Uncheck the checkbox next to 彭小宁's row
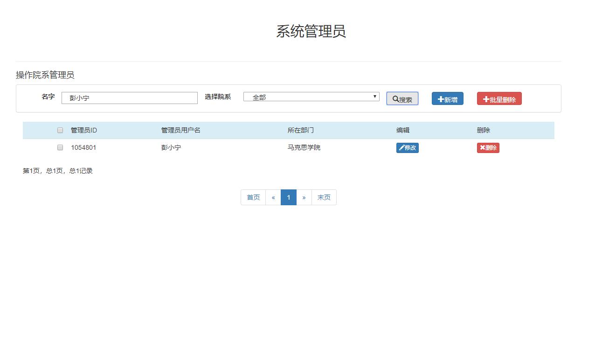The height and width of the screenshot is (355, 616). tap(60, 147)
